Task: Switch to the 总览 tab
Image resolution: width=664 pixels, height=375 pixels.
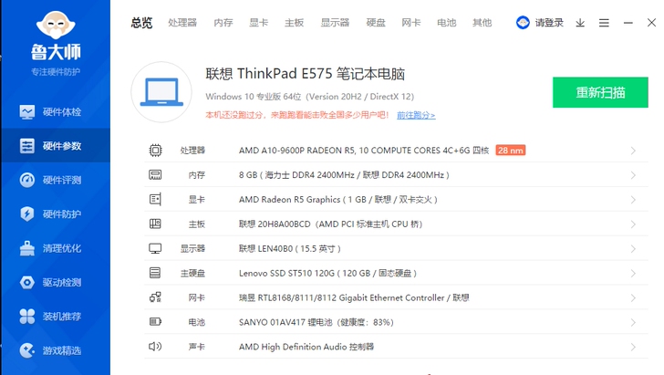Action: (141, 23)
